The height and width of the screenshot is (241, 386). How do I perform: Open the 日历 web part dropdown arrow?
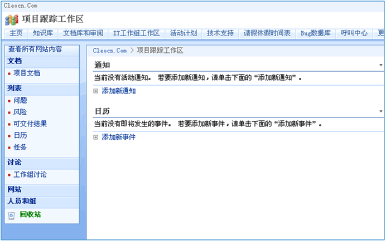381,111
